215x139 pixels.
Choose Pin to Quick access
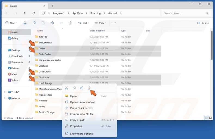pyautogui.click(x=90, y=108)
